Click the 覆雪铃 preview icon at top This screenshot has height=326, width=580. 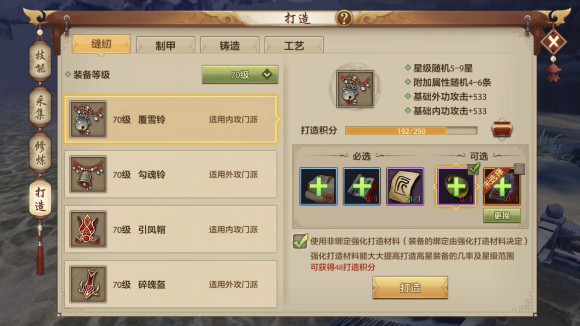[355, 89]
